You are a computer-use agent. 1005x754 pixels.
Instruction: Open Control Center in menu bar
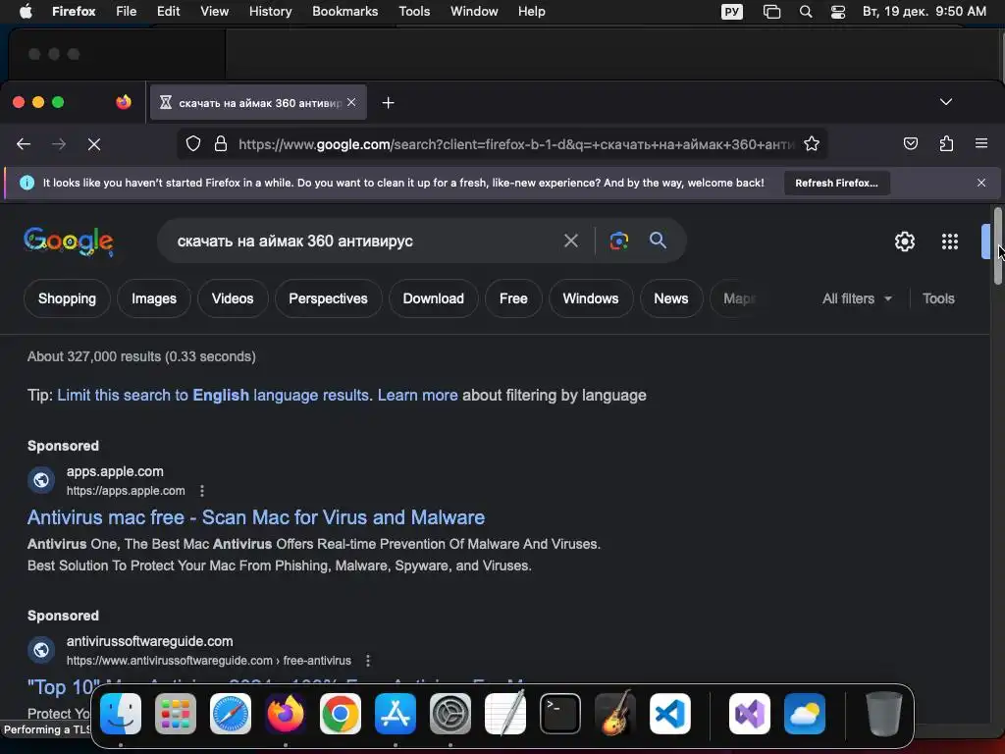pyautogui.click(x=838, y=12)
